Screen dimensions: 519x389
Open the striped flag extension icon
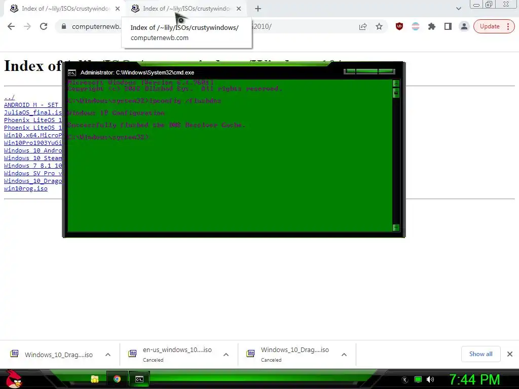coord(416,26)
